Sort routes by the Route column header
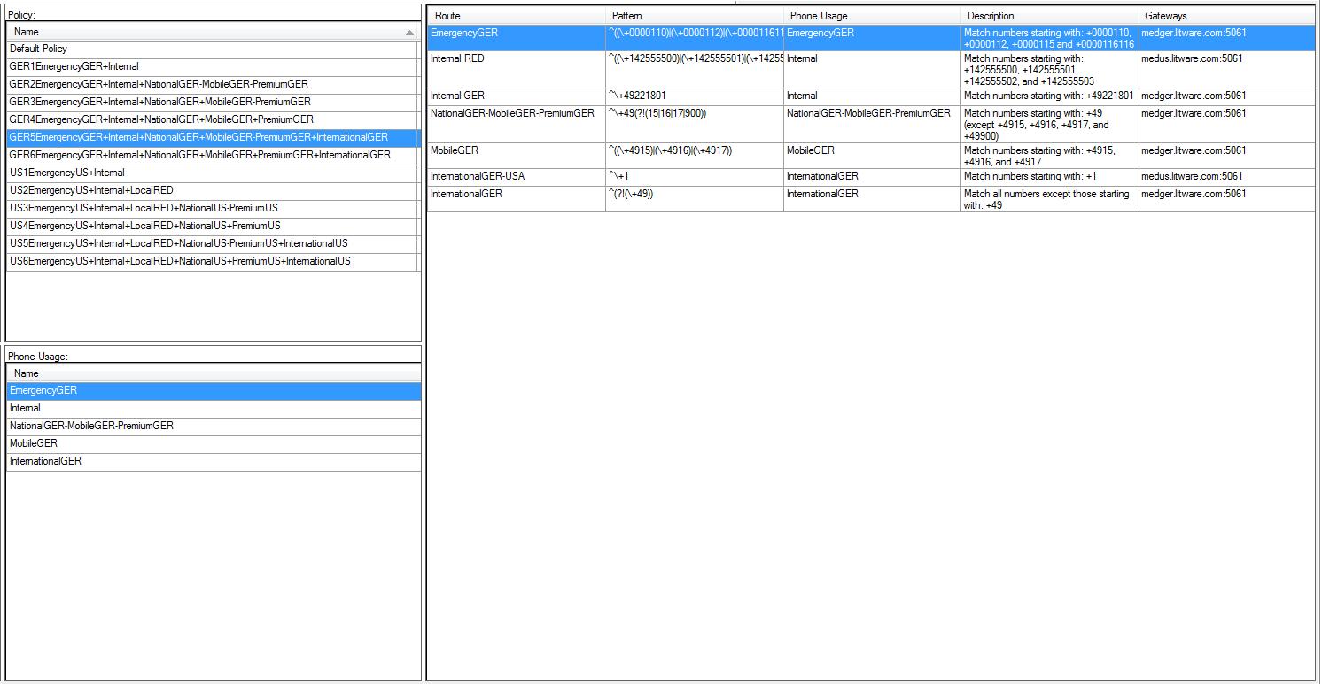Viewport: 1322px width, 684px height. point(517,16)
